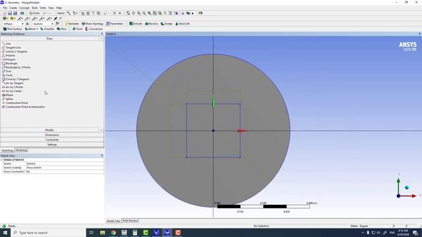Viewport: 422px width, 237px height.
Task: Open the active plane dropdown
Action: (x=22, y=24)
